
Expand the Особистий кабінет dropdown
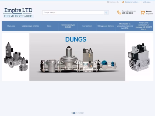pos(132,2)
